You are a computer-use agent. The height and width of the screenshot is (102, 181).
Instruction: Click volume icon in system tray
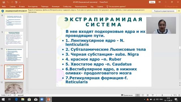[x=157, y=99]
